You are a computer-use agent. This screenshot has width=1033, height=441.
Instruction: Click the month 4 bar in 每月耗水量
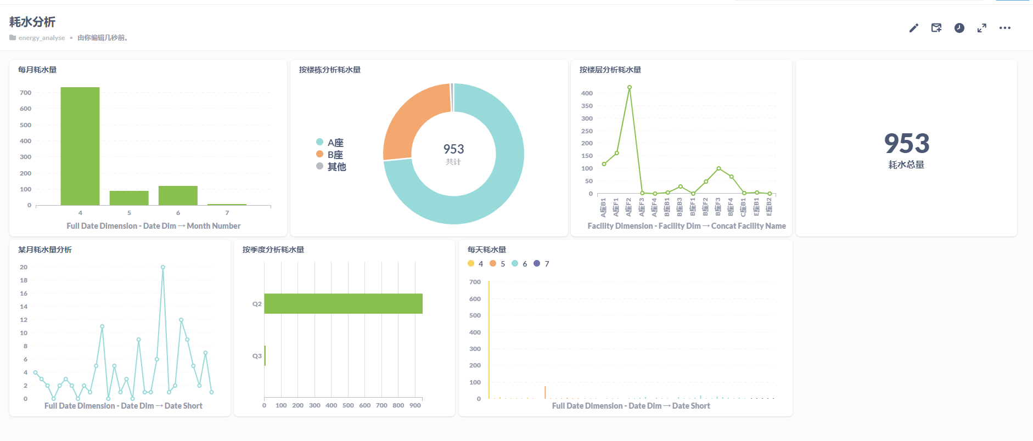coord(80,146)
